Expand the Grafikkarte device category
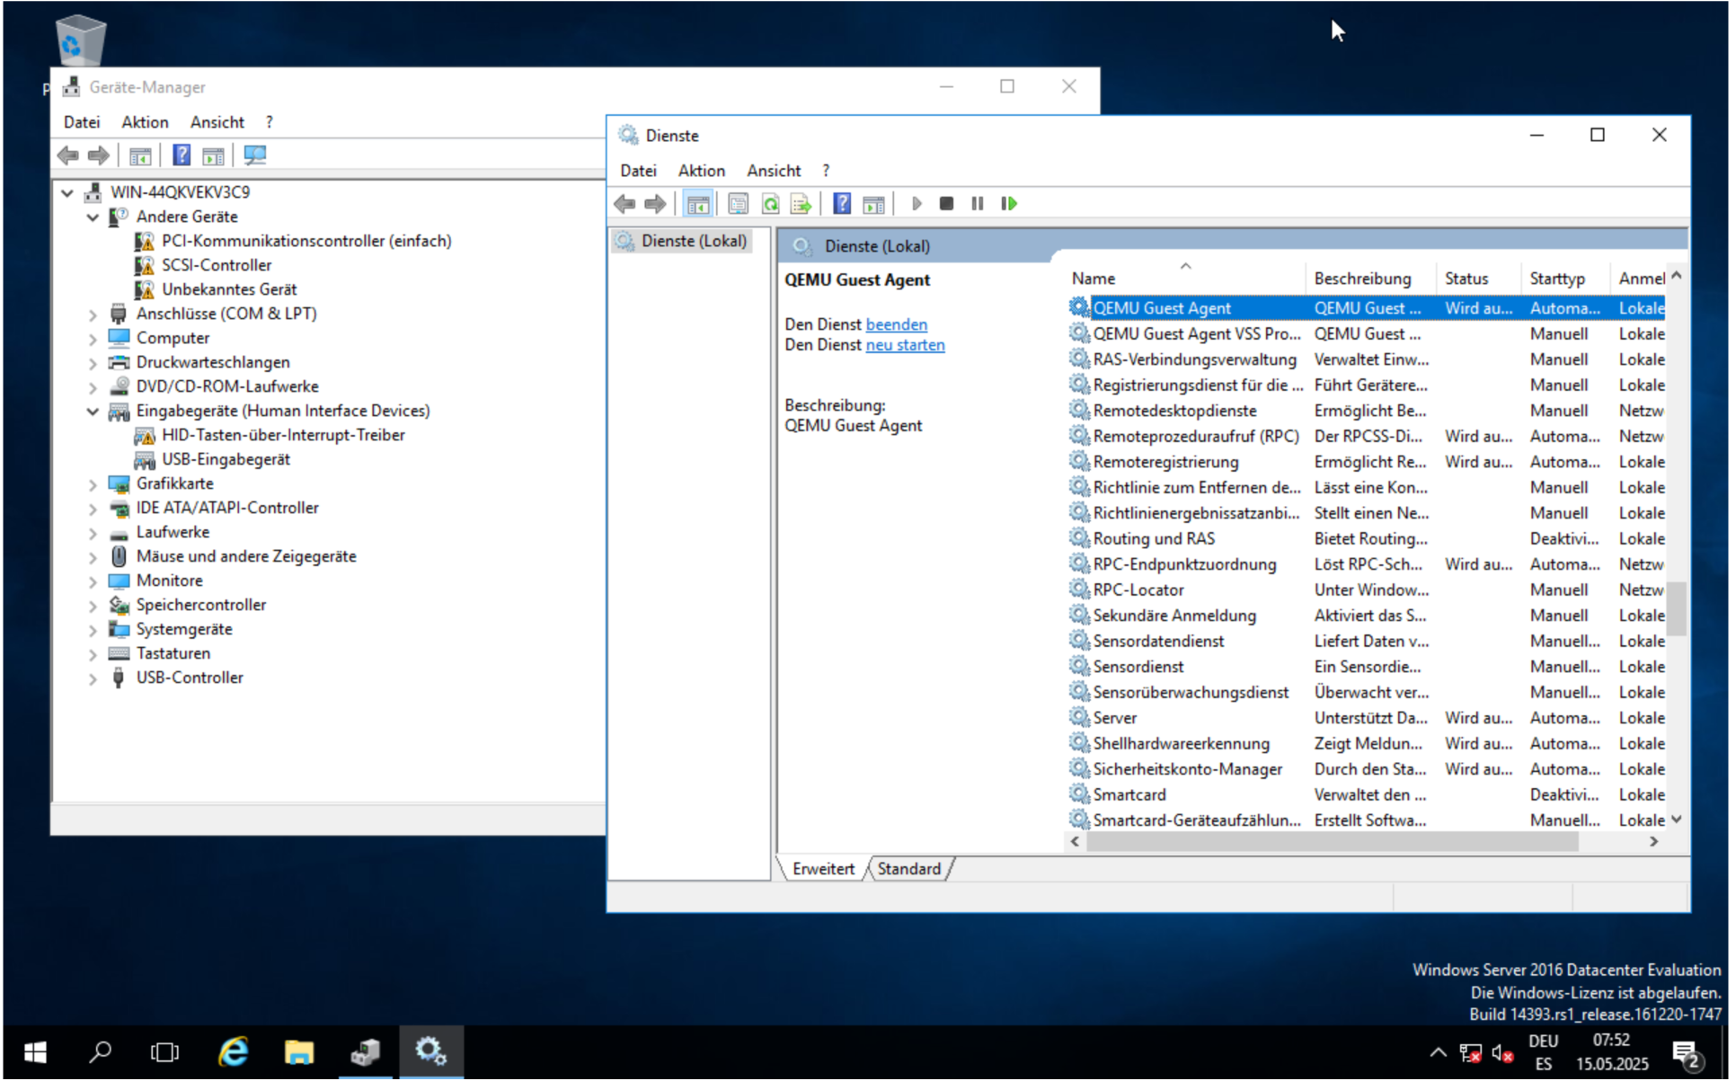1736x1081 pixels. [x=93, y=485]
